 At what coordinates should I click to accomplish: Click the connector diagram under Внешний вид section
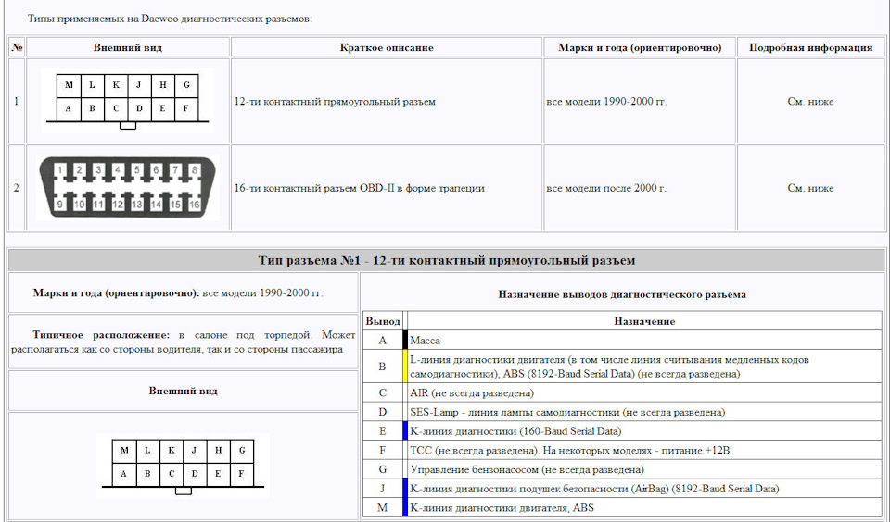183,466
